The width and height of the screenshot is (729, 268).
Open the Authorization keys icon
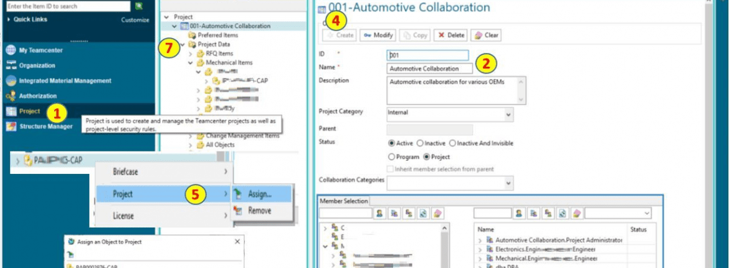tap(11, 97)
